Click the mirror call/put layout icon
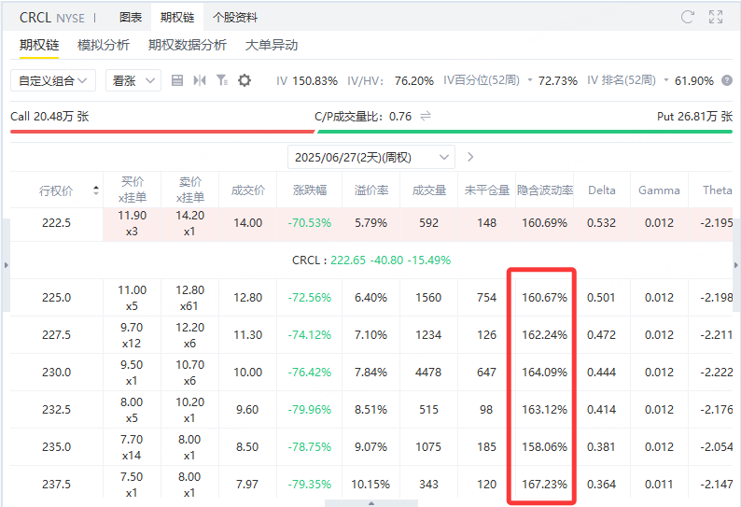Image resolution: width=741 pixels, height=507 pixels. 200,80
